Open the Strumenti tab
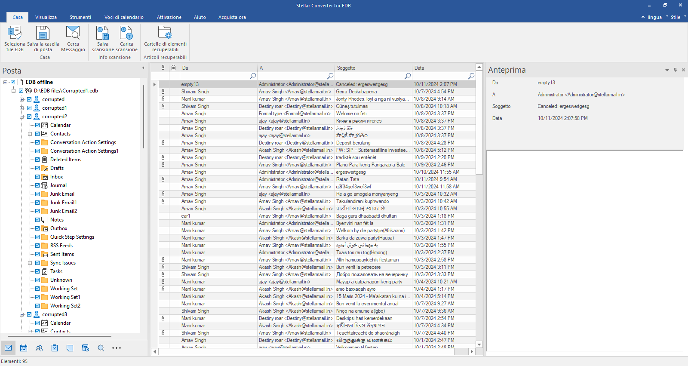Viewport: 688px width, 366px height. point(80,17)
